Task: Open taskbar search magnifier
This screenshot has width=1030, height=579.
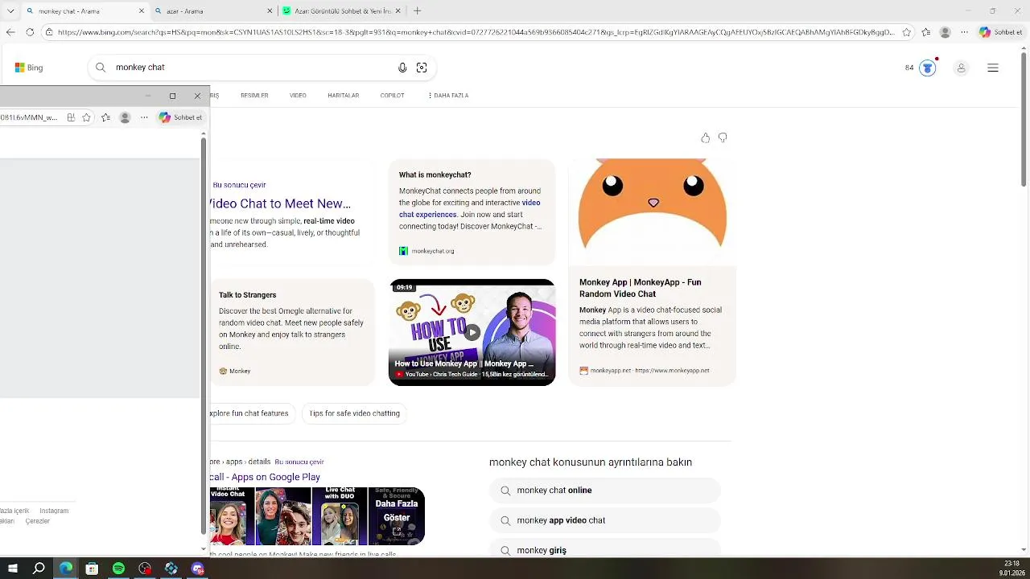Action: point(39,569)
